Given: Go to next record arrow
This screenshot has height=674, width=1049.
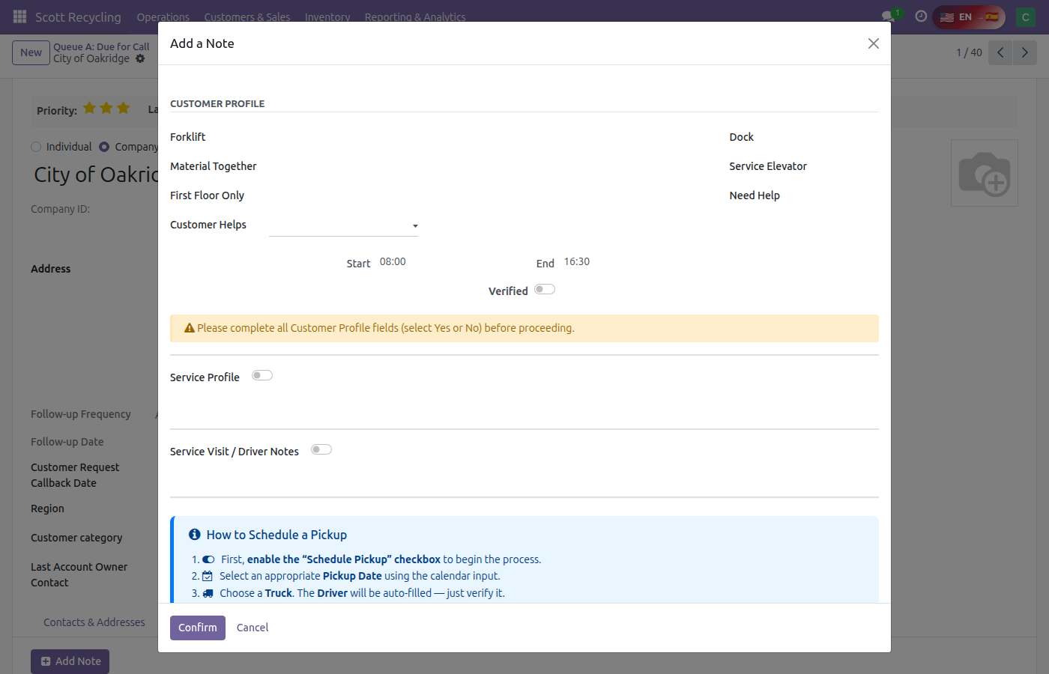Looking at the screenshot, I should point(1025,52).
